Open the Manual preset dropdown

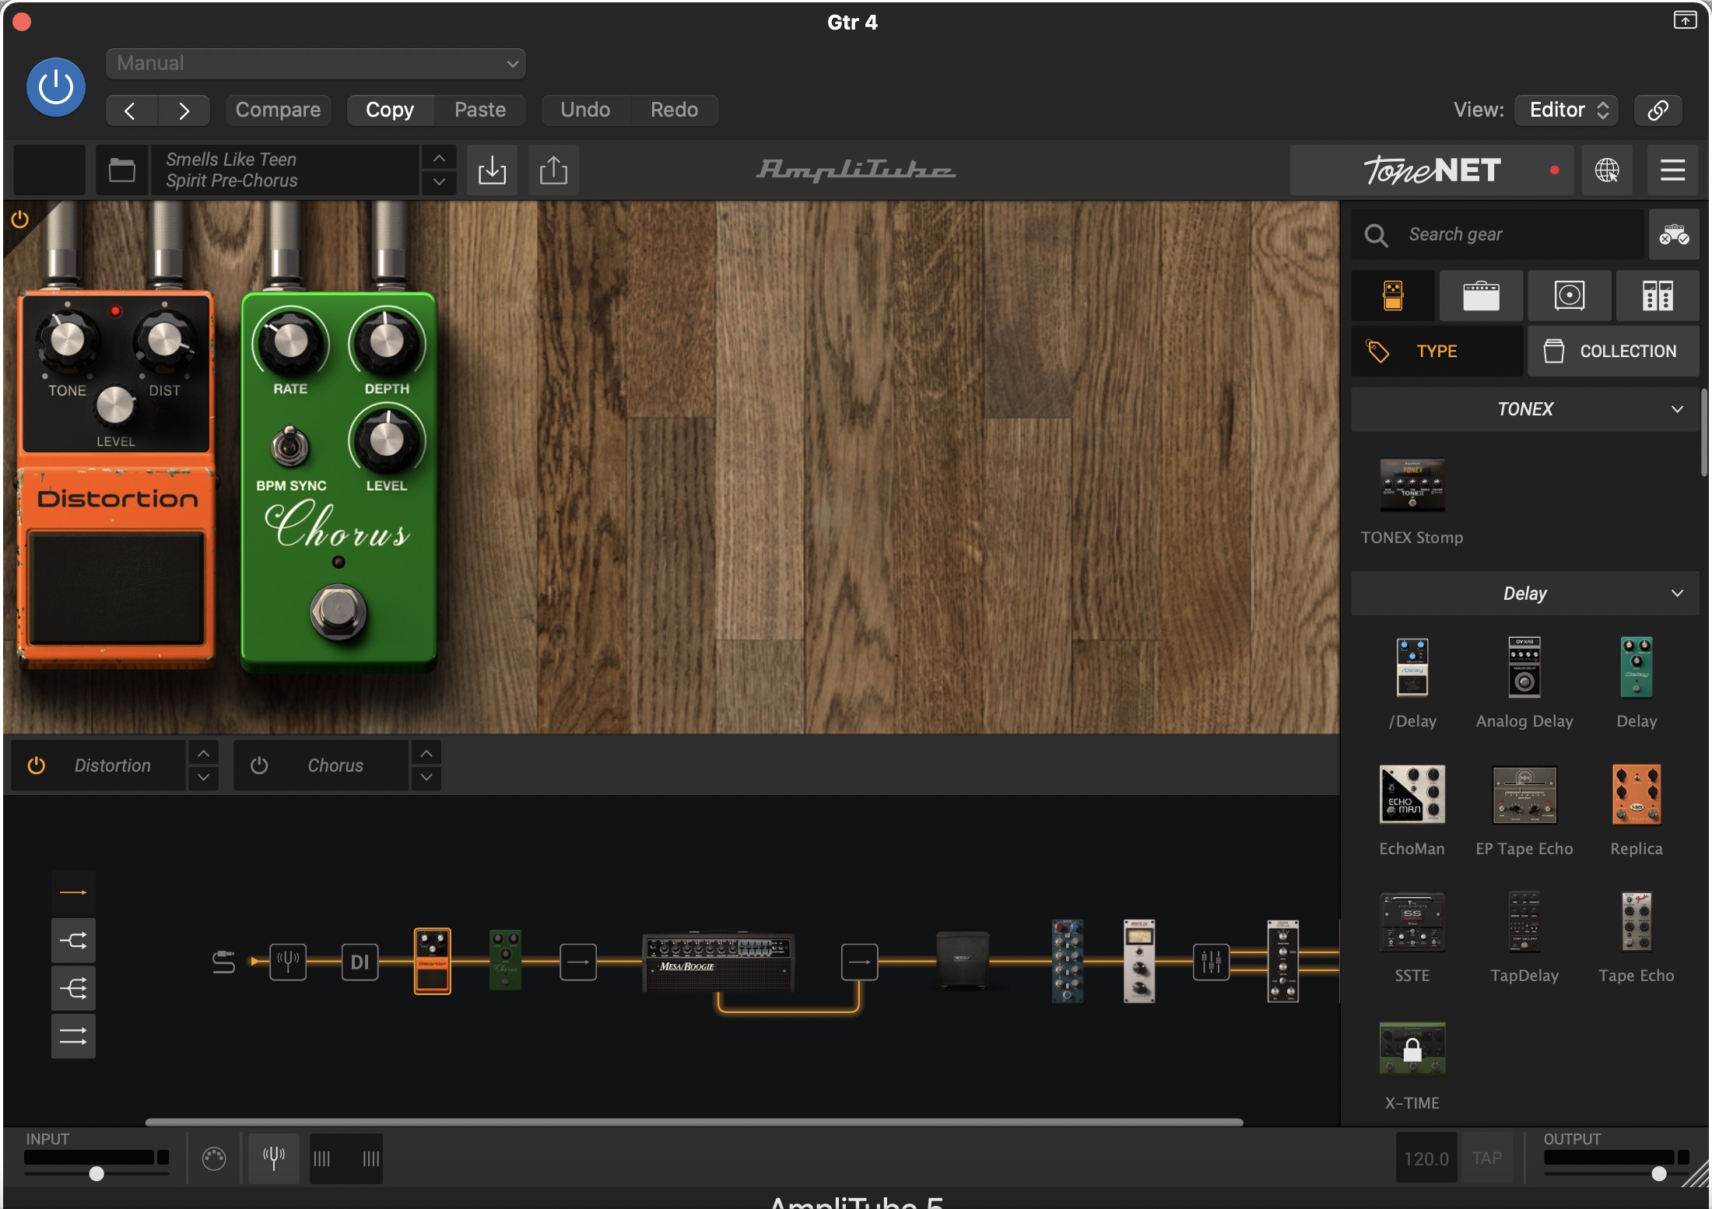(315, 63)
